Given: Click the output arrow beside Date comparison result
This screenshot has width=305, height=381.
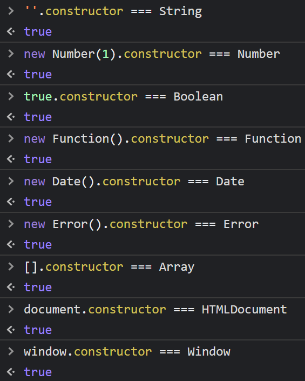Looking at the screenshot, I should point(11,202).
